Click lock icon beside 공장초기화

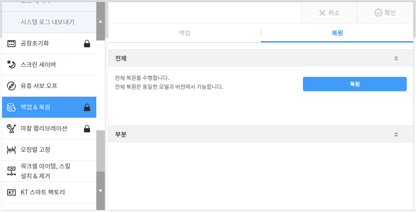[87, 43]
